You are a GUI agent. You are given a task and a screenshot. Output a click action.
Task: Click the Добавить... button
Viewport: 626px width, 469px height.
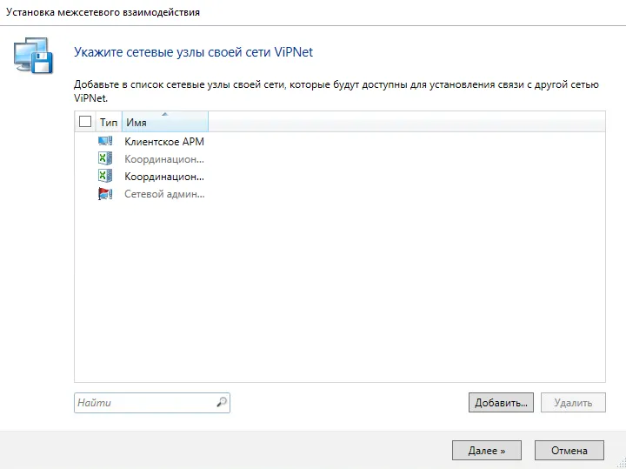[501, 403]
